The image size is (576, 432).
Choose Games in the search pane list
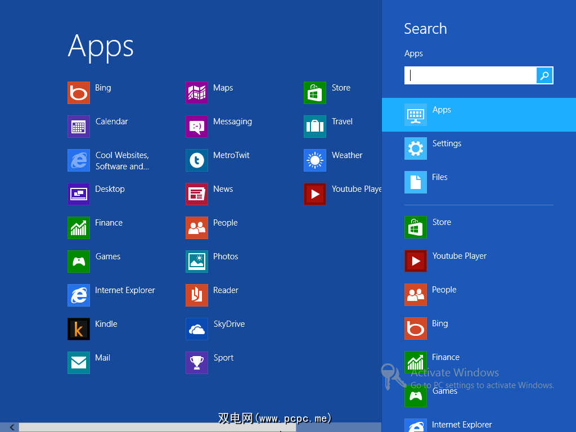point(479,397)
